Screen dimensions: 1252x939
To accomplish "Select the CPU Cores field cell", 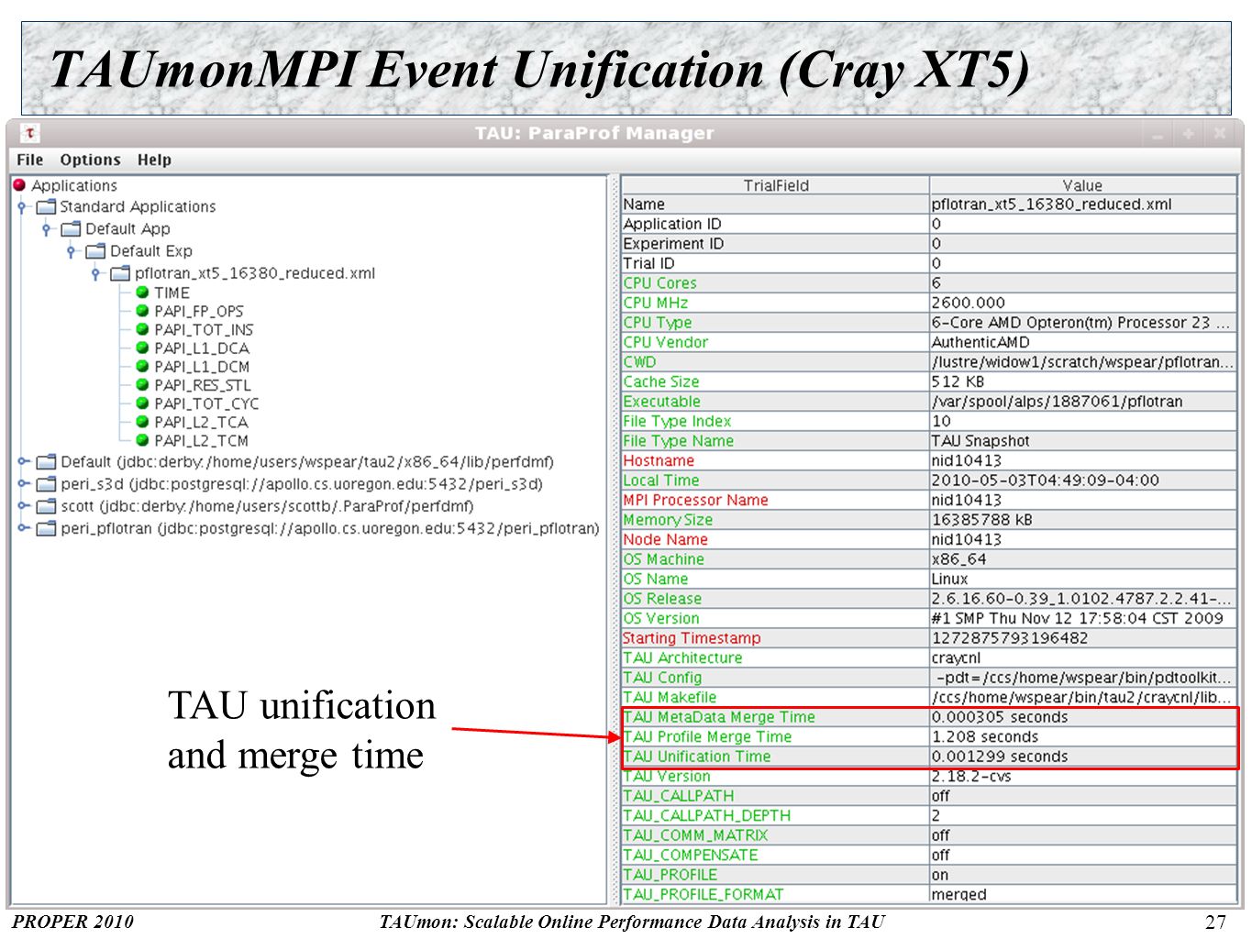I will 776,283.
